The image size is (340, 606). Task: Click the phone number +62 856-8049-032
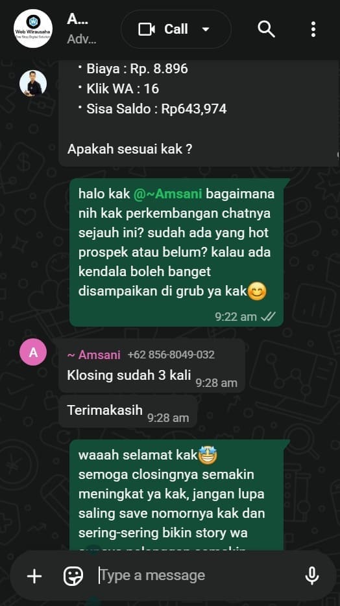coord(171,355)
